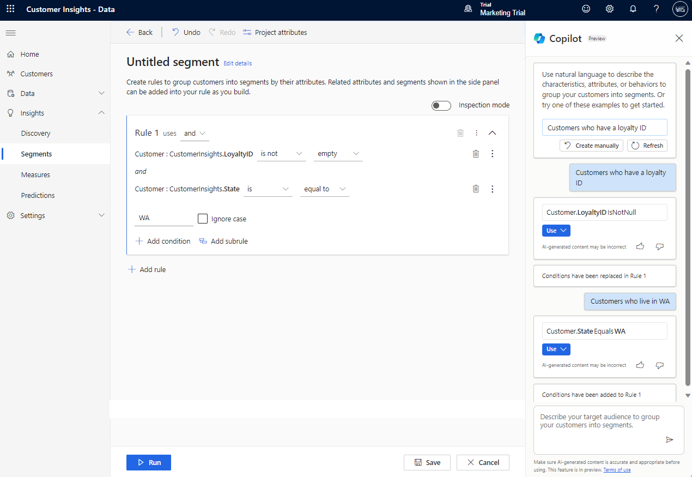Screen dimensions: 692x477
Task: Open the 'is not' operator dropdown
Action: (x=282, y=153)
